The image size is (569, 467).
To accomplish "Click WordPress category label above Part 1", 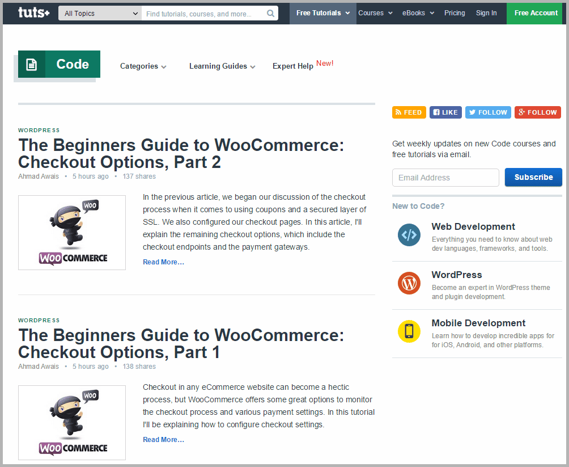I will pos(39,320).
